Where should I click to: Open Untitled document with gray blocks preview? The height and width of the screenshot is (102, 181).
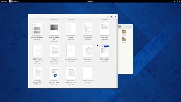tap(37, 29)
